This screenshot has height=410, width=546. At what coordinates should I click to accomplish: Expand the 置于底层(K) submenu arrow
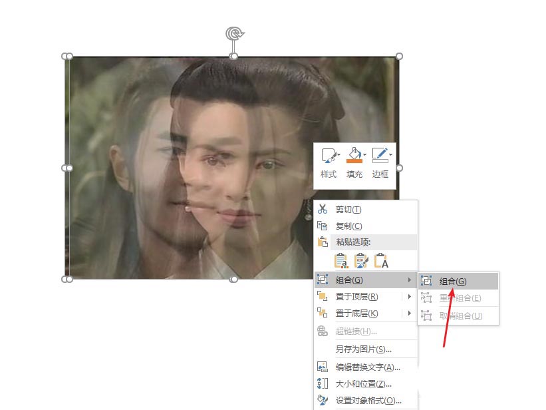(x=410, y=313)
